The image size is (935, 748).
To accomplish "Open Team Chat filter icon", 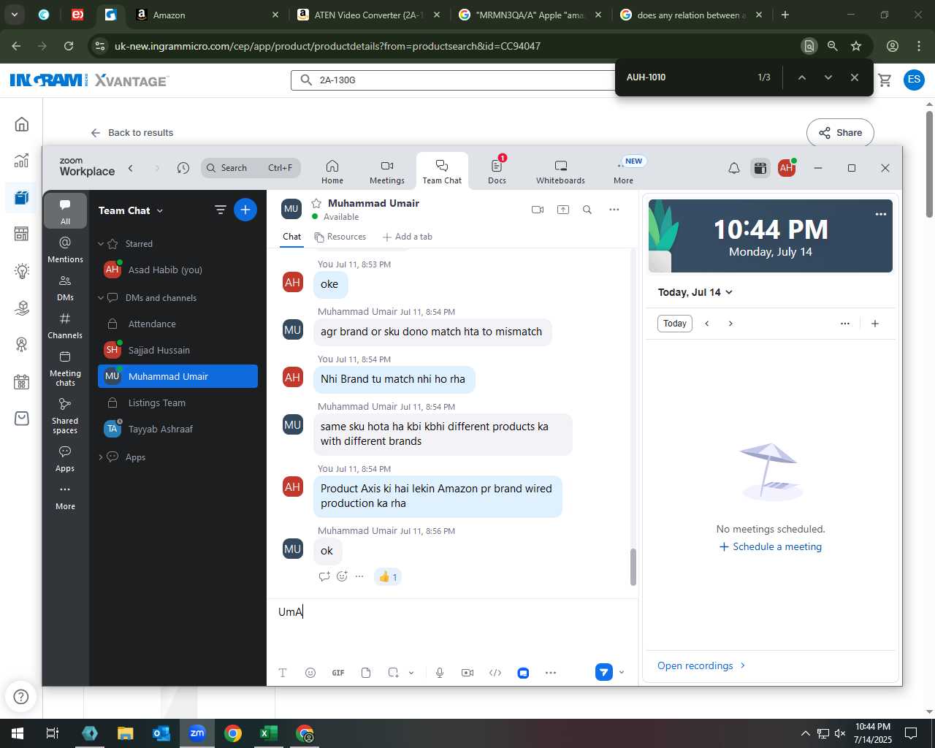I will 220,210.
